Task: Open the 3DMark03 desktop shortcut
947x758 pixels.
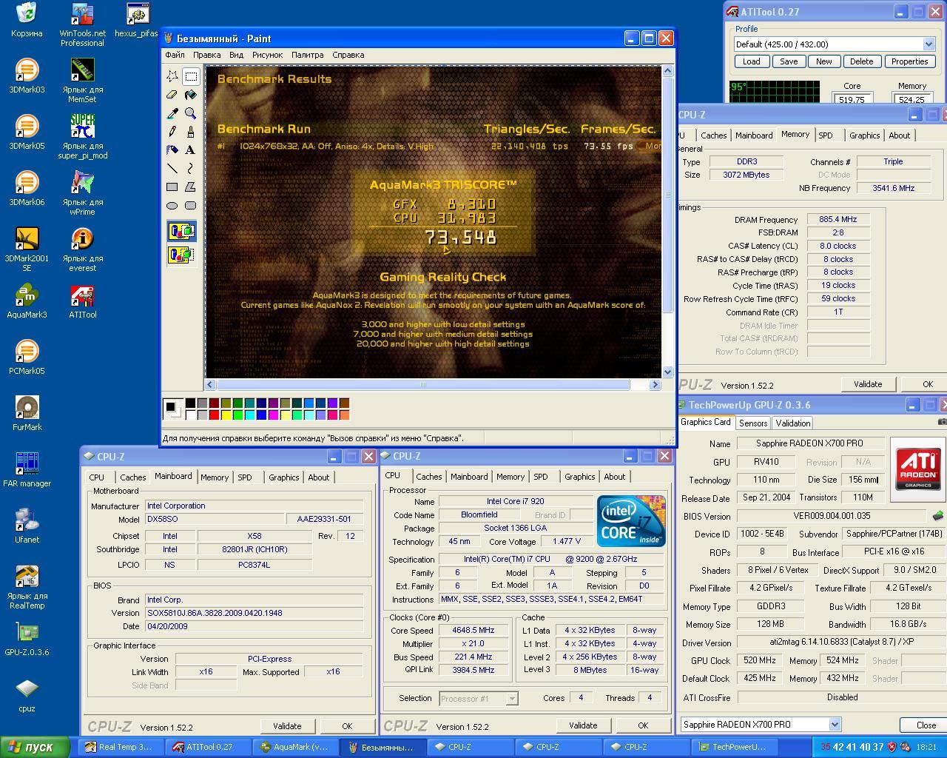Action: point(27,76)
